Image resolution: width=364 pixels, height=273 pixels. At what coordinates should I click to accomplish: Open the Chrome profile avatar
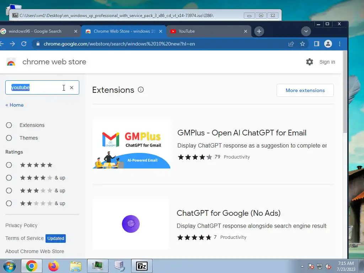(x=328, y=44)
